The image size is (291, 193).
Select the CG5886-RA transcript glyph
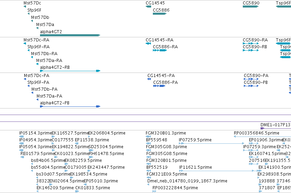(x=160, y=50)
